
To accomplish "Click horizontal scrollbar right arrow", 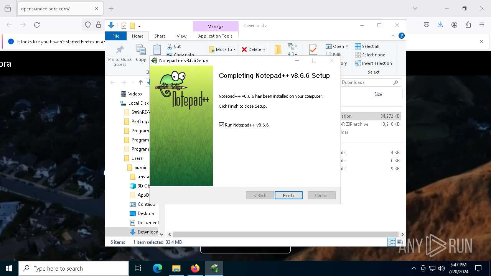I will click(402, 234).
